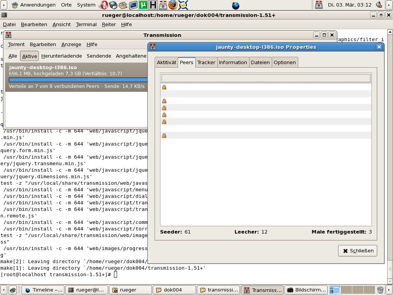This screenshot has height=295, width=393.
Task: Click the jaunty torrent blue progress bar
Action: click(78, 80)
